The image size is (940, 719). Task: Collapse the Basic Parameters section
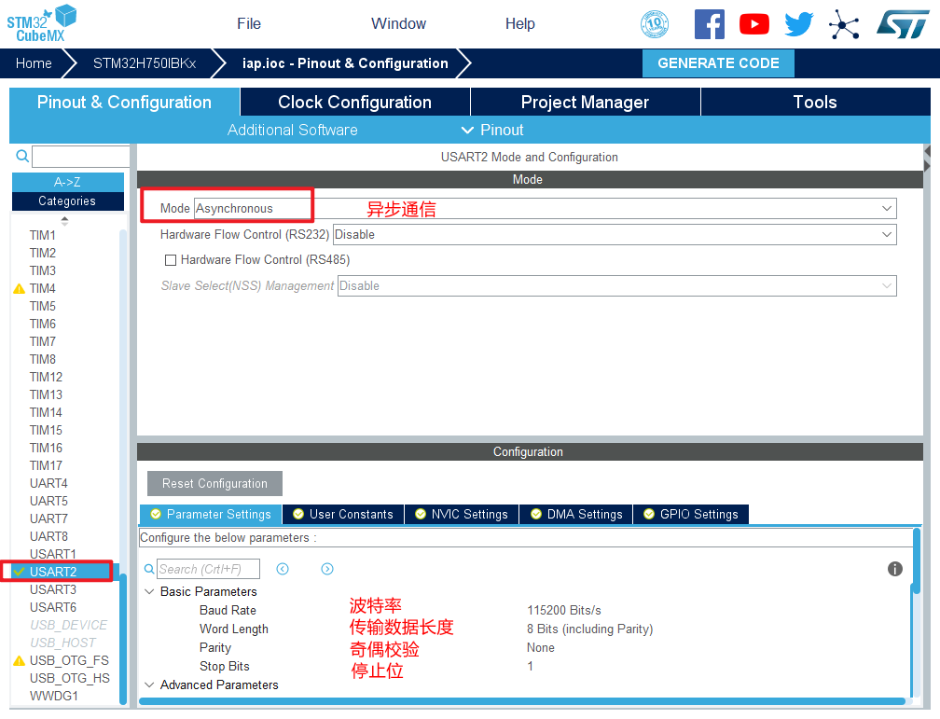point(149,592)
